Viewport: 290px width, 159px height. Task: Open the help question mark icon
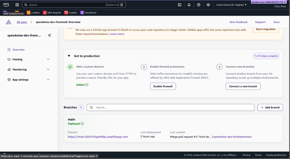[199, 5]
